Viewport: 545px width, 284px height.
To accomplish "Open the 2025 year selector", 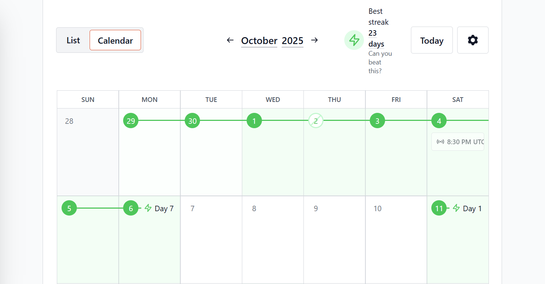I will tap(292, 41).
